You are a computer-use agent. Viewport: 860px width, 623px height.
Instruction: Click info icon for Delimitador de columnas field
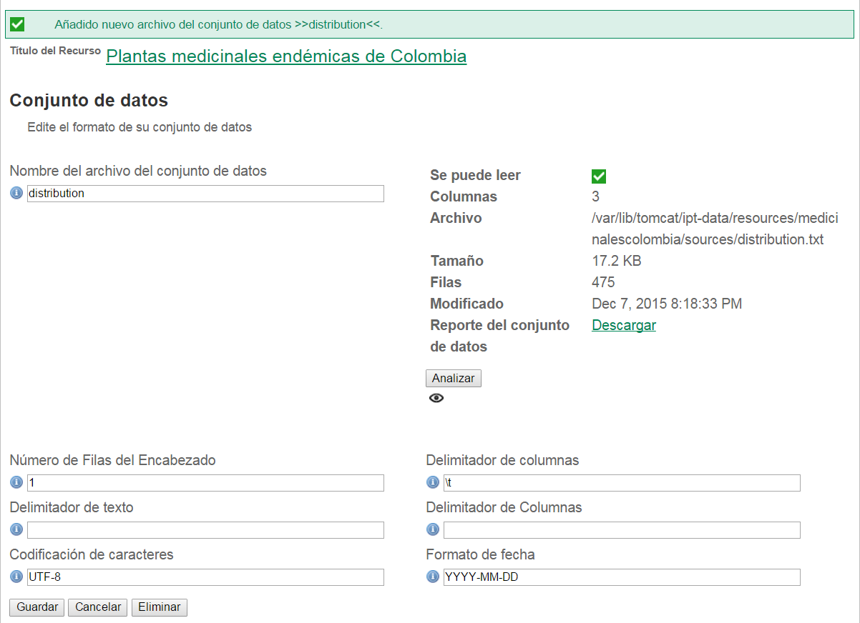433,482
